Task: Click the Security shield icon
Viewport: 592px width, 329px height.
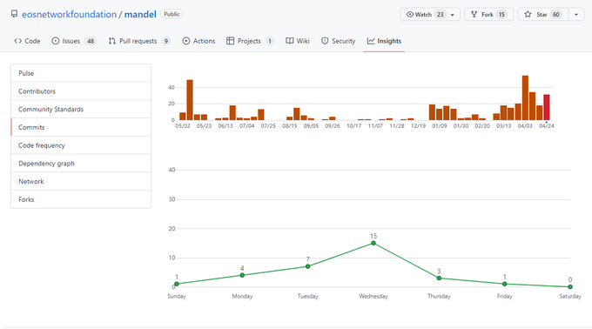Action: point(325,41)
